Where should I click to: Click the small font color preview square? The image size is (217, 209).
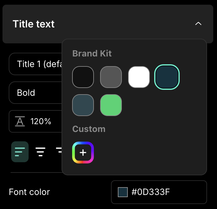(123, 192)
